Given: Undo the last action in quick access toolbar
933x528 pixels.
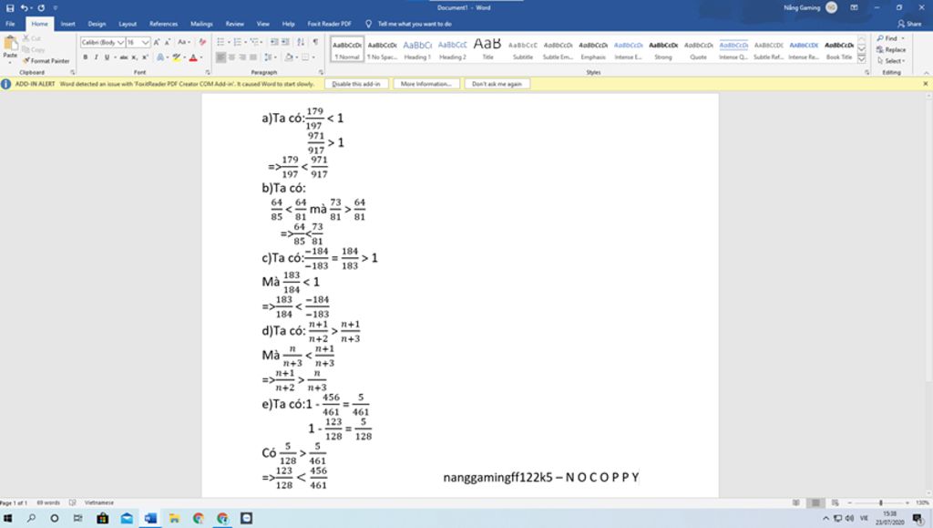Looking at the screenshot, I should point(24,7).
